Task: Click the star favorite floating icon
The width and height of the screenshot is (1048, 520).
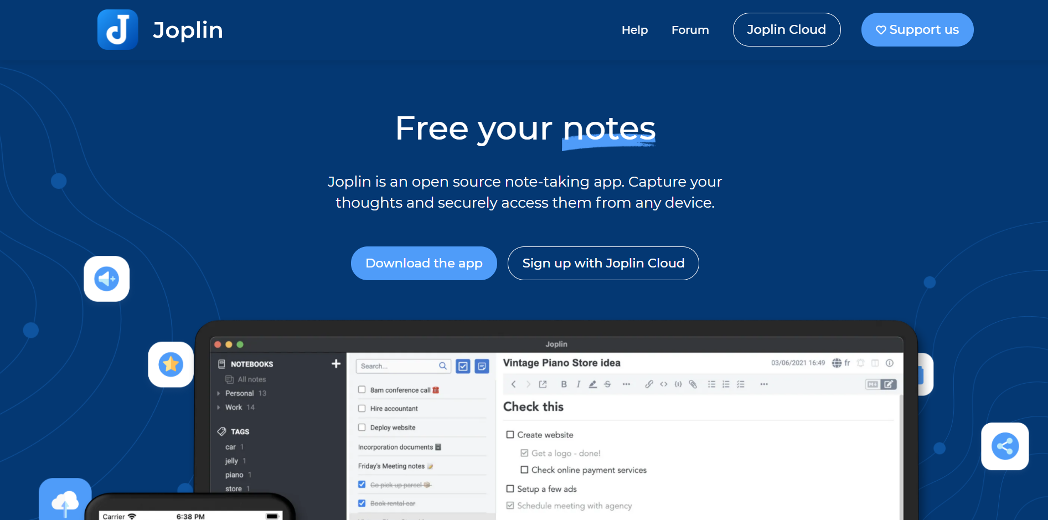Action: [171, 364]
